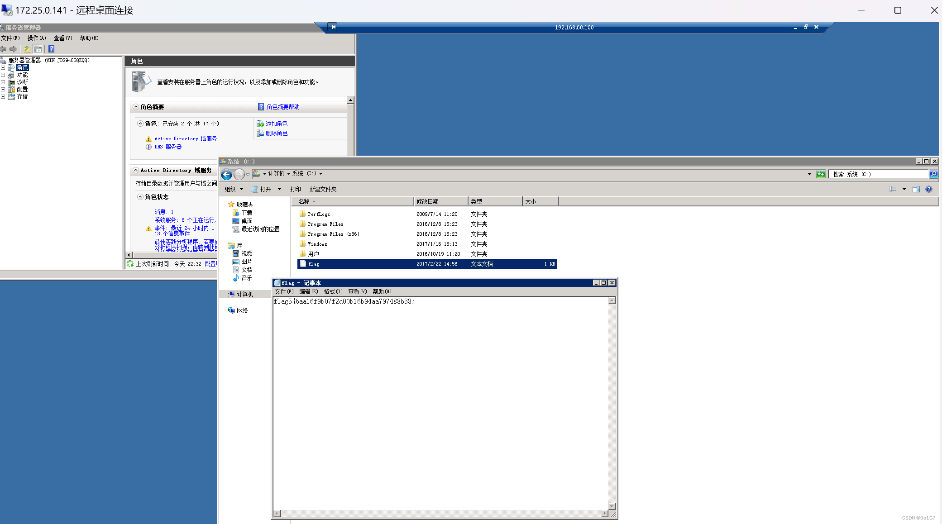
Task: Expand 诊断 node in Server Manager tree
Action: [3, 82]
